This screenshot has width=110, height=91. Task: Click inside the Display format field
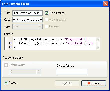click(x=72, y=72)
